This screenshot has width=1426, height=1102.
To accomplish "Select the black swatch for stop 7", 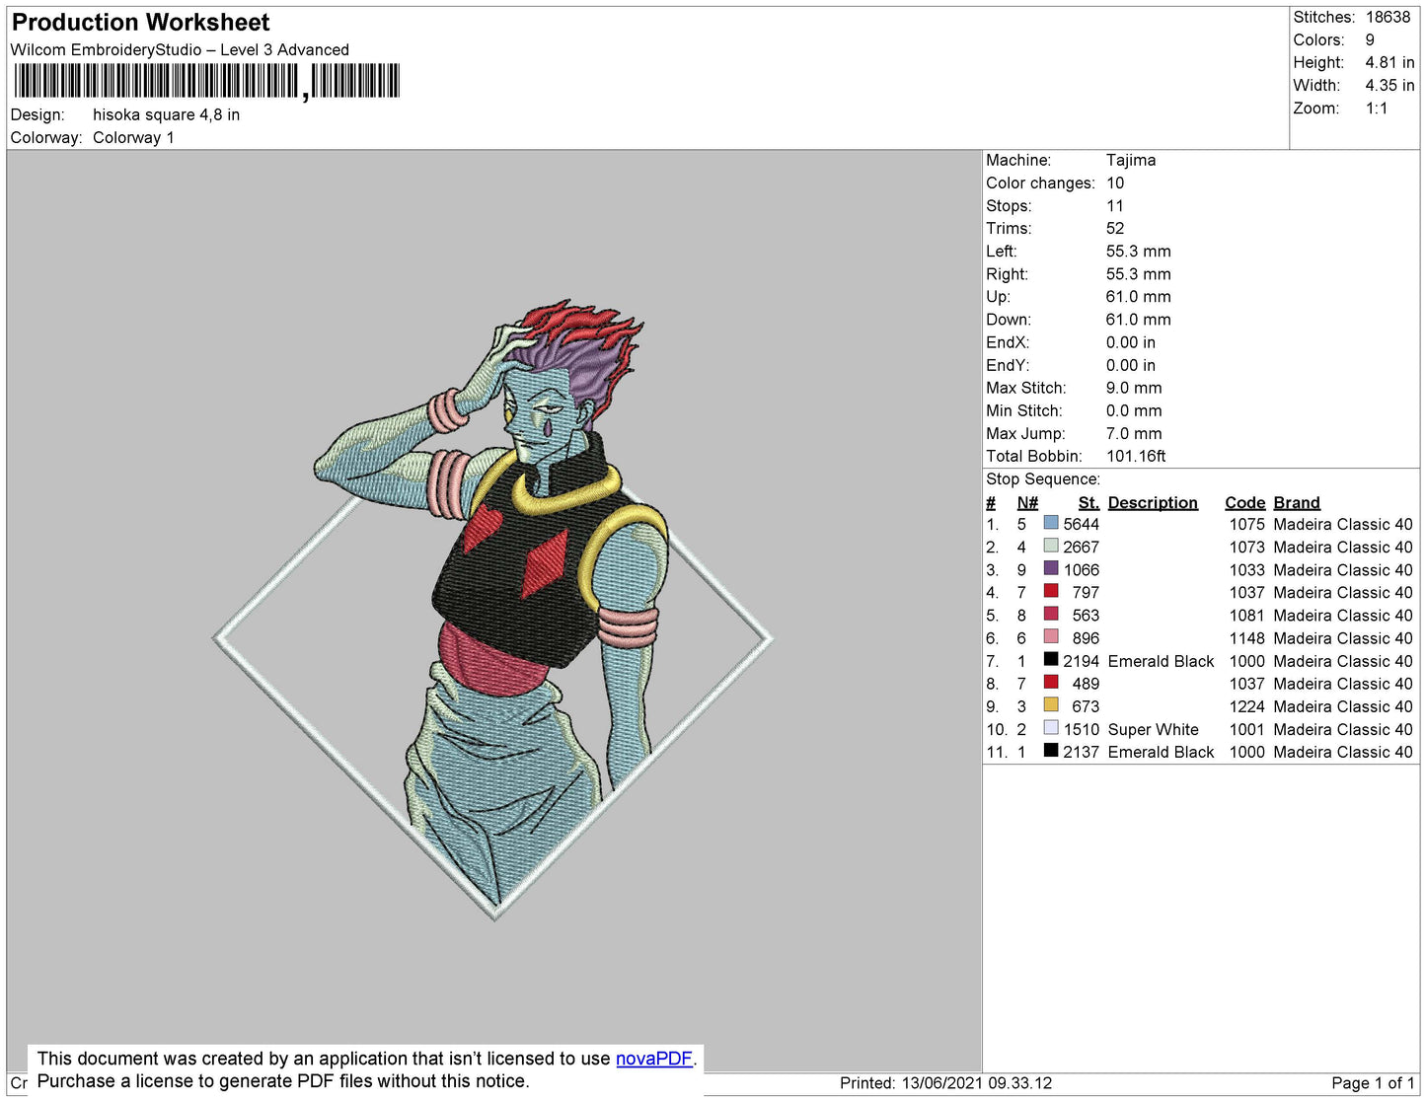I will (1051, 659).
